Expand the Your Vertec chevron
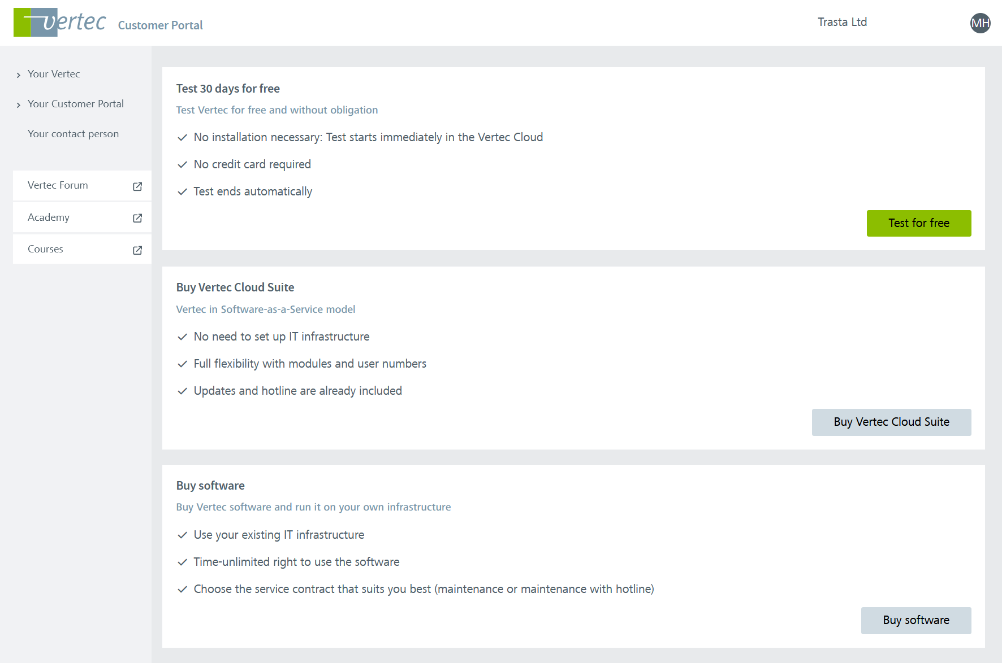Image resolution: width=1002 pixels, height=663 pixels. pos(19,75)
